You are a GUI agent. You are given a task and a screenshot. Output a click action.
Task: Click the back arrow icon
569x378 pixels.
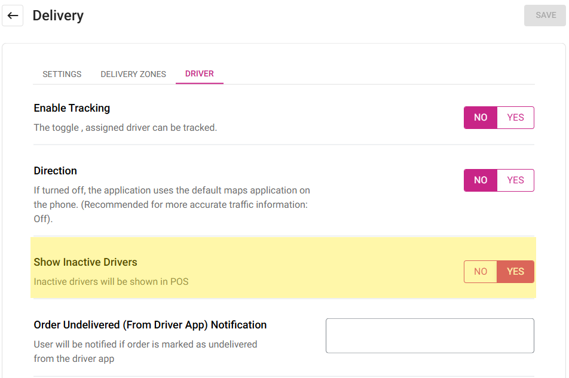pyautogui.click(x=13, y=16)
